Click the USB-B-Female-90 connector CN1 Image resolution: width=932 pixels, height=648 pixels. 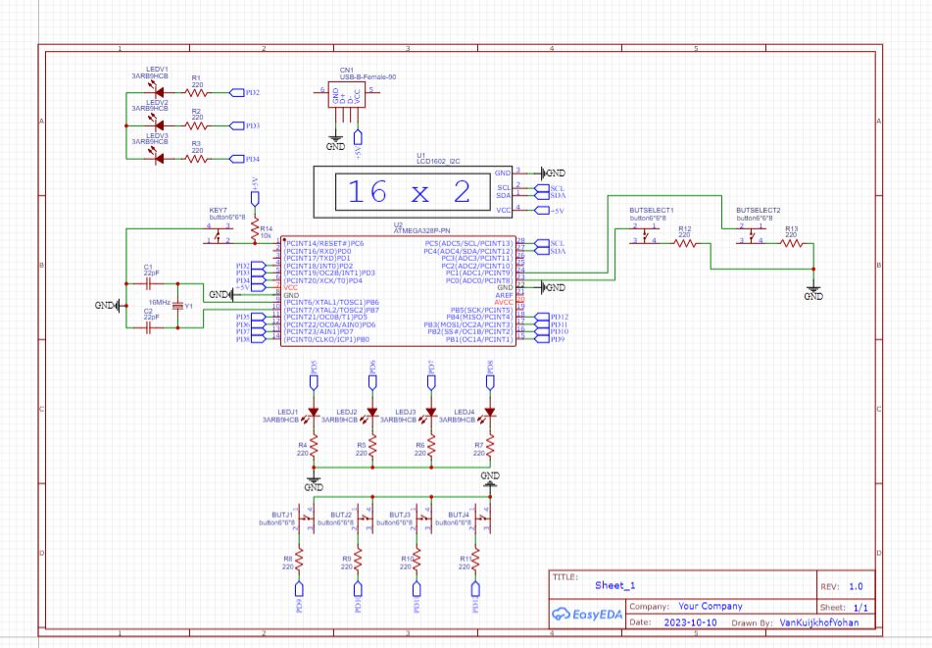(x=345, y=93)
